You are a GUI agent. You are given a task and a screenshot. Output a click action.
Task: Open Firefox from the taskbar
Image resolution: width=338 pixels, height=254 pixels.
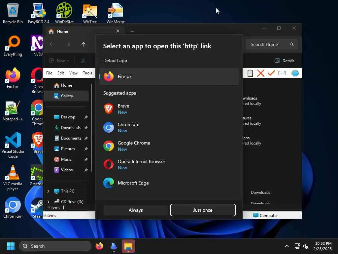[99, 246]
